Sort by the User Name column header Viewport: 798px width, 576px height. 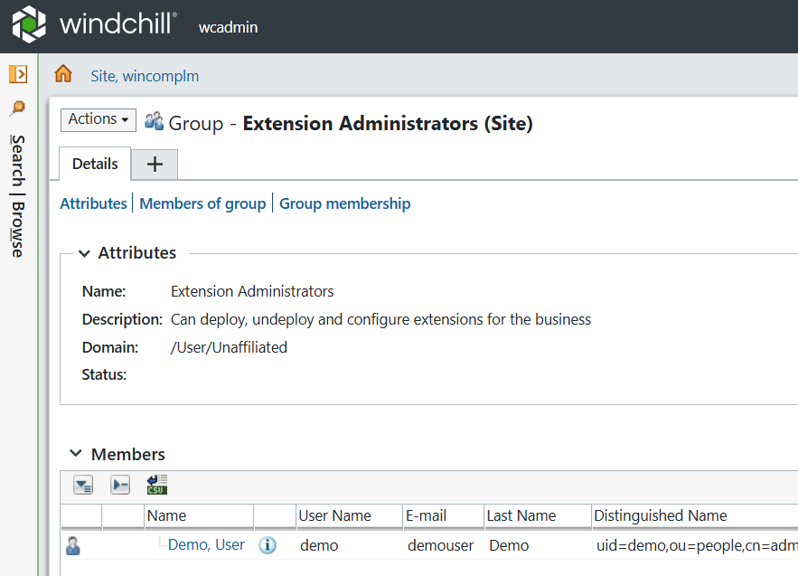[x=335, y=515]
